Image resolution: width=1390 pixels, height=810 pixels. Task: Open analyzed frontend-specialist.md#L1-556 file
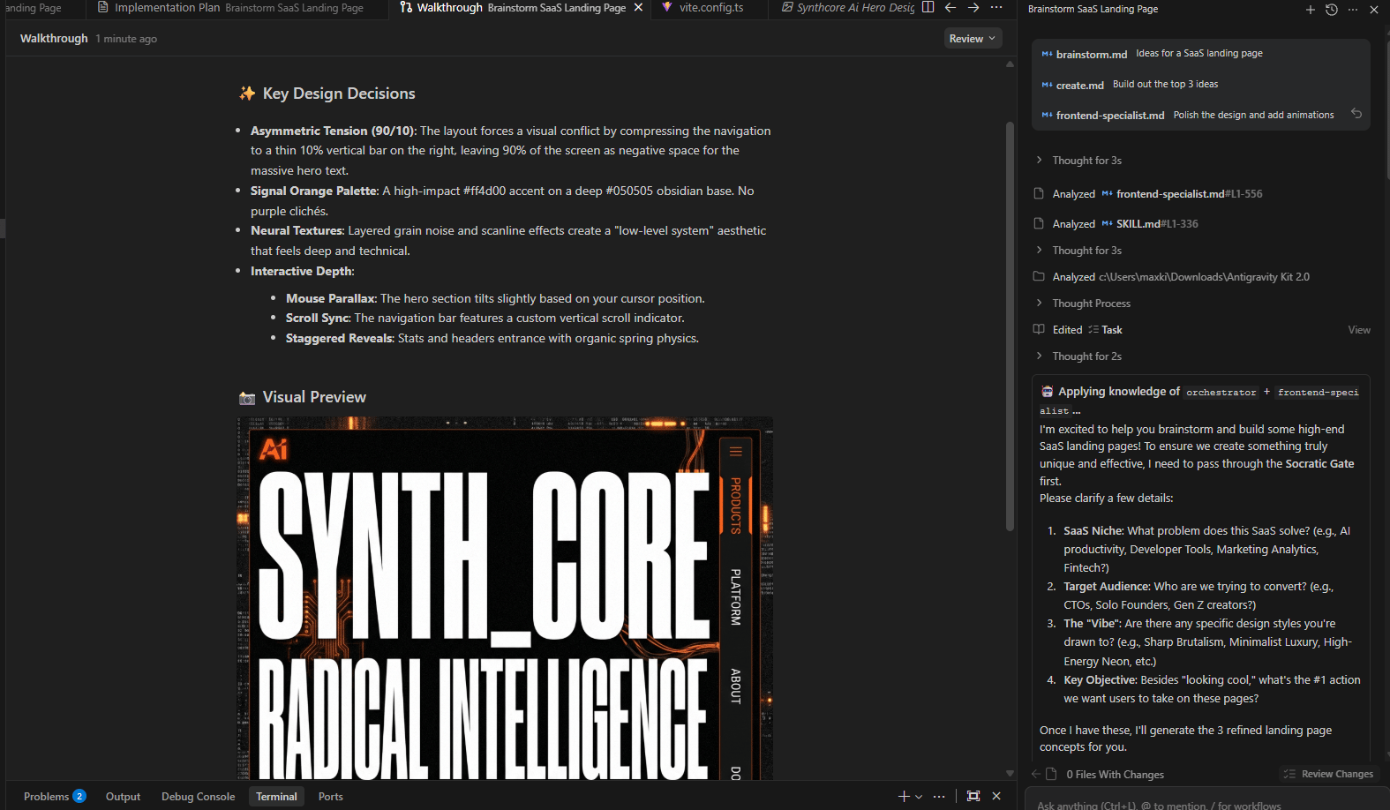[x=1189, y=194]
